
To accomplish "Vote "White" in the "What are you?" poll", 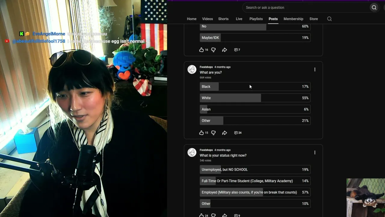I will tap(255, 98).
